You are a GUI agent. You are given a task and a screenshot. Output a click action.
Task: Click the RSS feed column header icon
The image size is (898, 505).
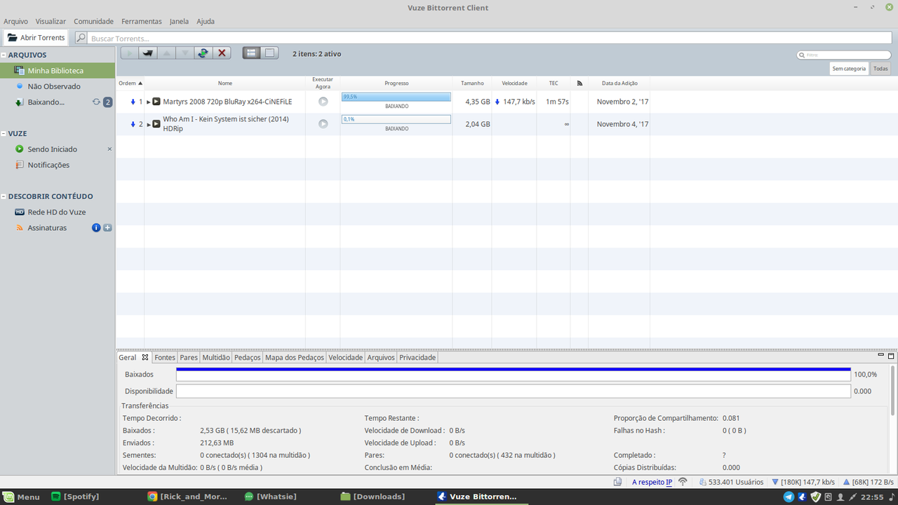579,83
